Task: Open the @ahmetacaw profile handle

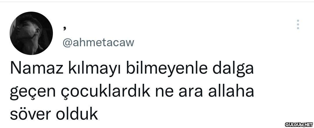Action: [98, 42]
